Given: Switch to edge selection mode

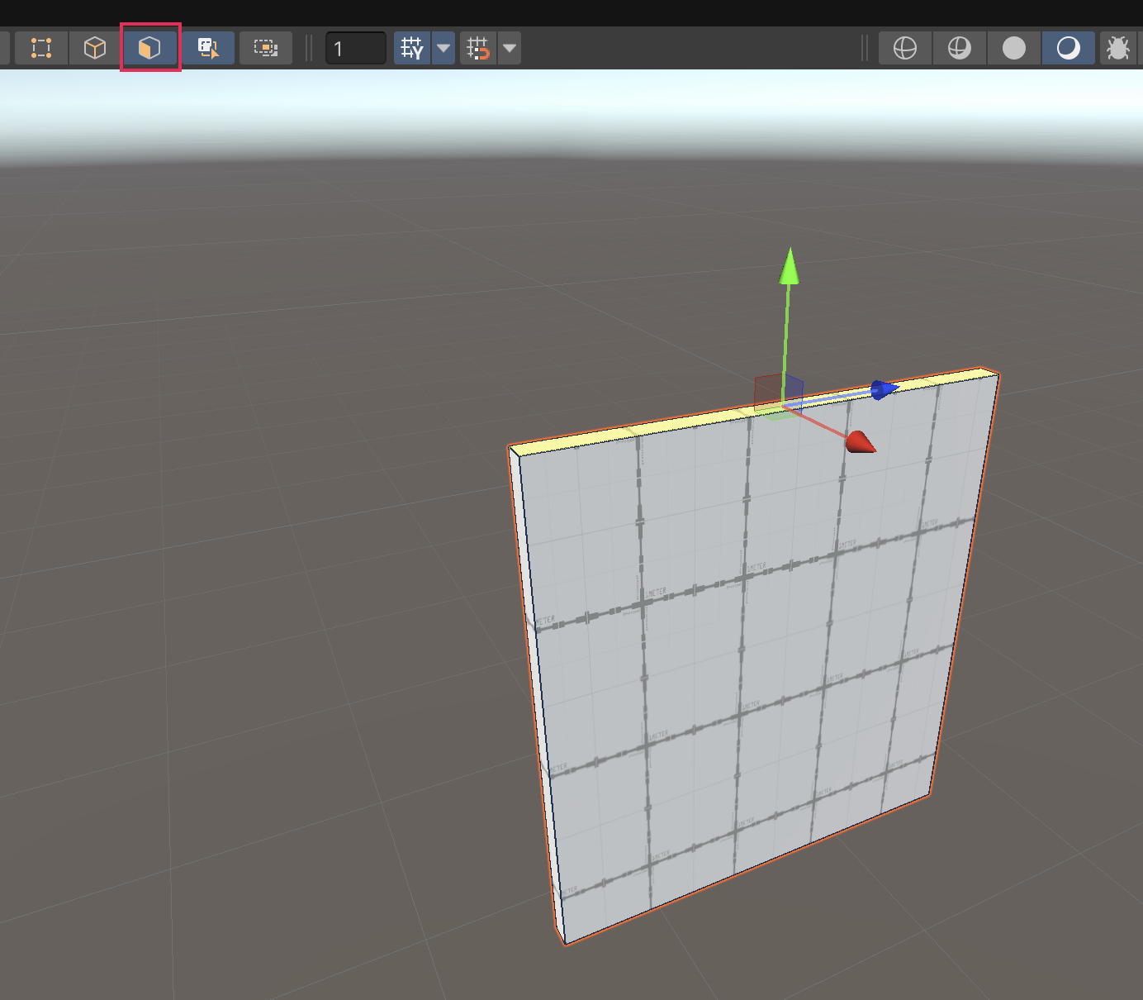Looking at the screenshot, I should (95, 48).
